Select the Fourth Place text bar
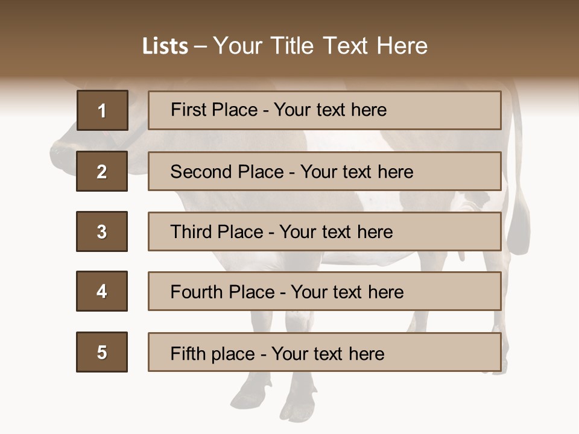 [324, 291]
